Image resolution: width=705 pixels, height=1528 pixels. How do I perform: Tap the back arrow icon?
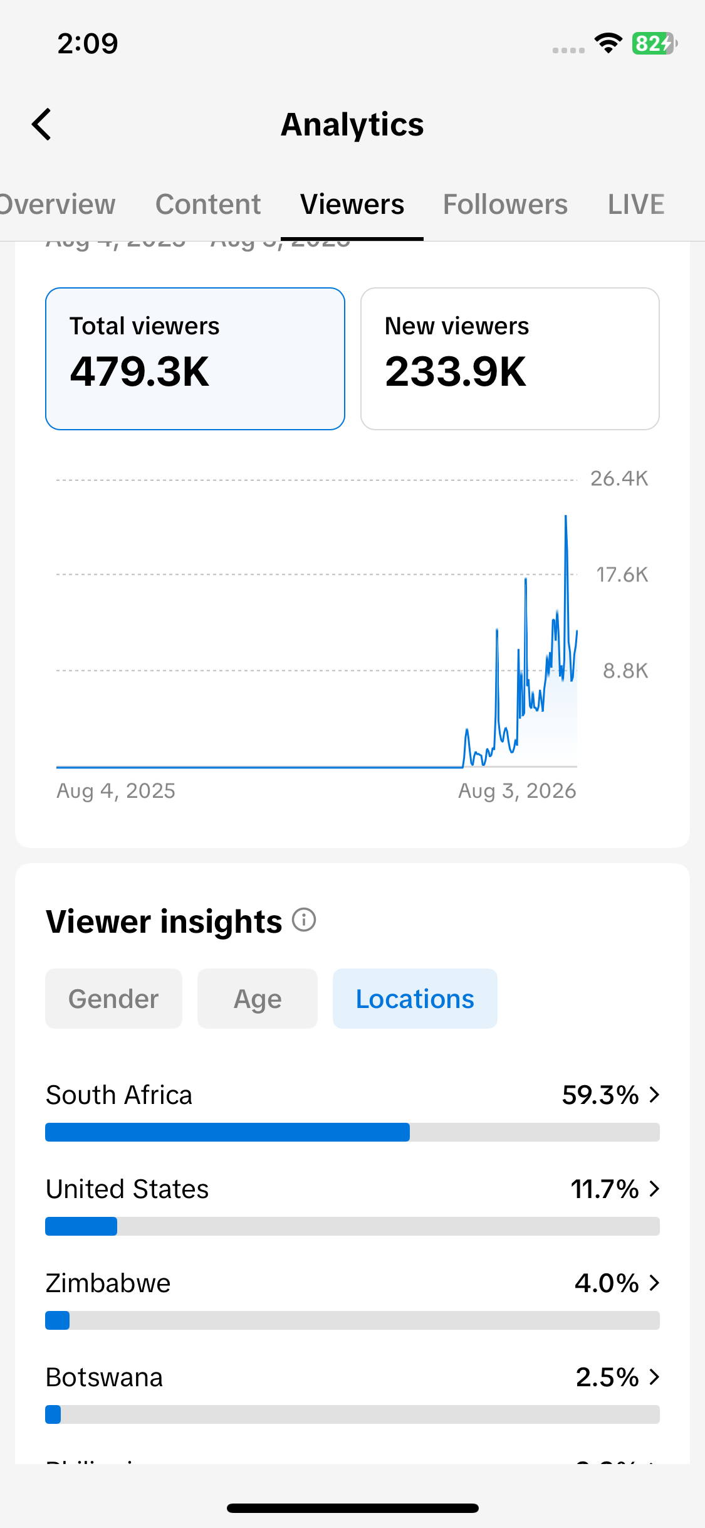[41, 124]
